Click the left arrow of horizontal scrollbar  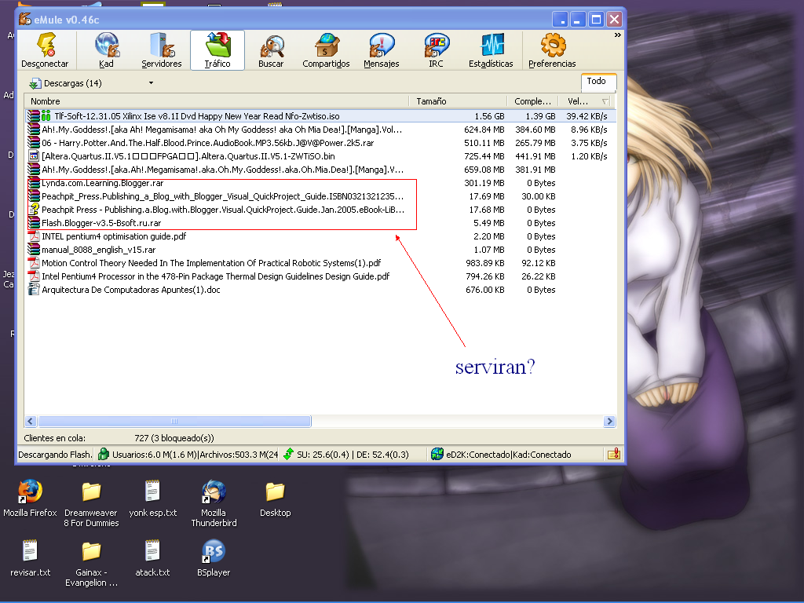[31, 422]
